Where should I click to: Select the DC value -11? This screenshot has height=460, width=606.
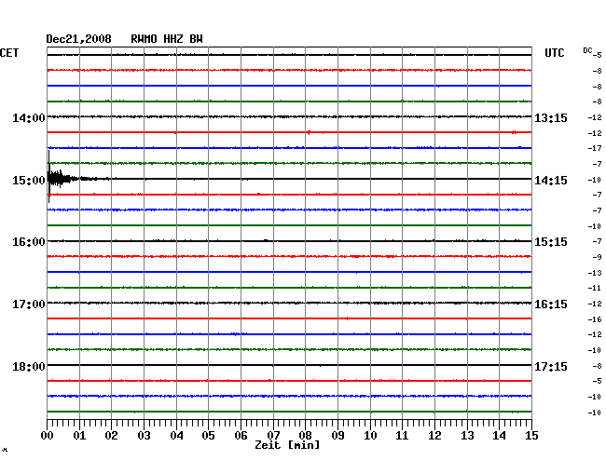(595, 288)
